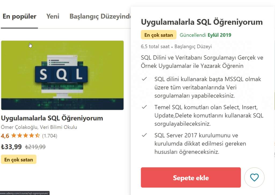The image size is (275, 195).
Task: Click checkmark icon beside SQL Server 2017
Action: point(144,135)
